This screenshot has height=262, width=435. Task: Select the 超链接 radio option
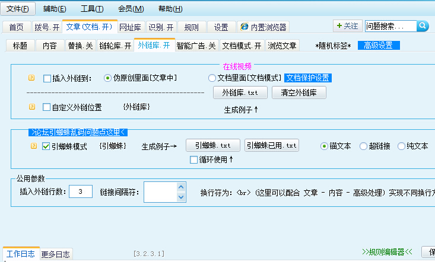[x=363, y=146]
